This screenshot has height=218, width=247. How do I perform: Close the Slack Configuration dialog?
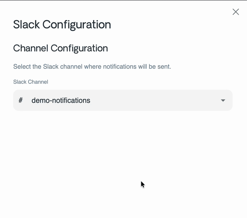click(236, 12)
